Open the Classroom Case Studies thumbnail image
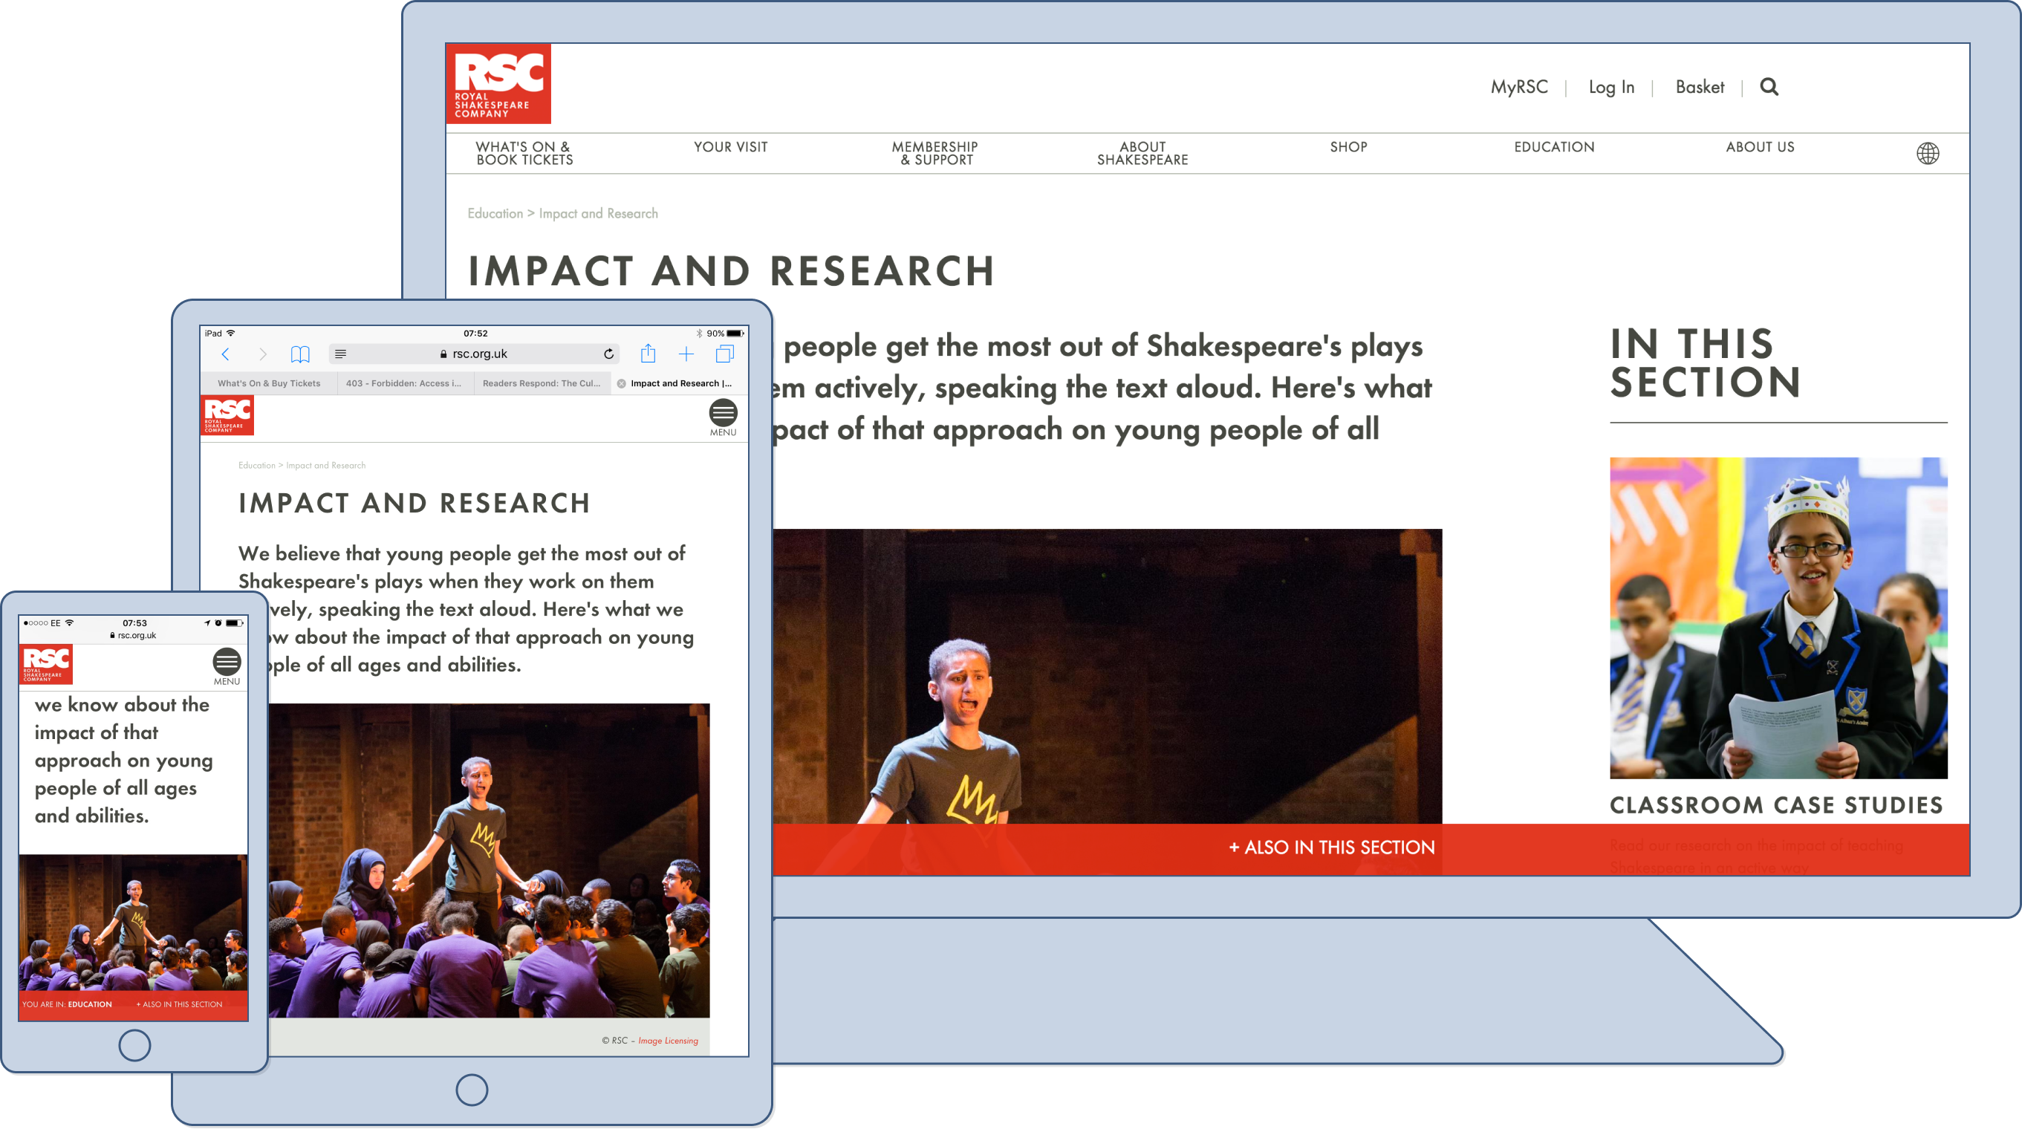 [x=1778, y=618]
